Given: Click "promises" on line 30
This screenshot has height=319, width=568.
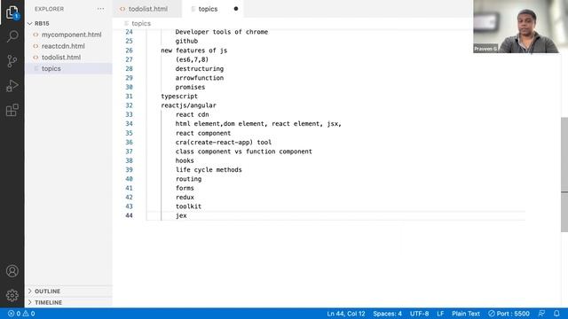Looking at the screenshot, I should tap(190, 87).
